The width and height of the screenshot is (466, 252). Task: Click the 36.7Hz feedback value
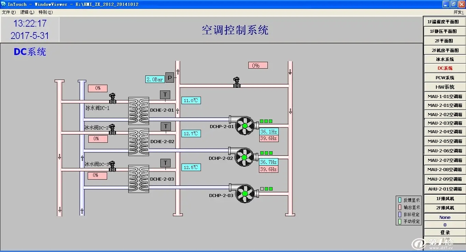(x=268, y=162)
